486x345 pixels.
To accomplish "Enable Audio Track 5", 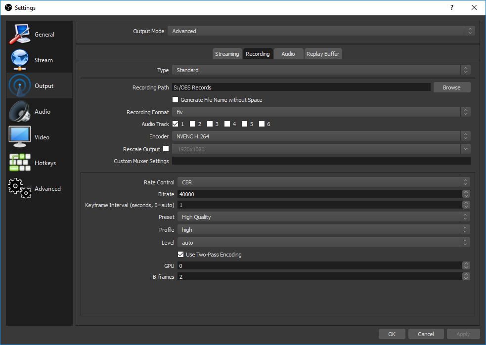I will click(x=245, y=124).
